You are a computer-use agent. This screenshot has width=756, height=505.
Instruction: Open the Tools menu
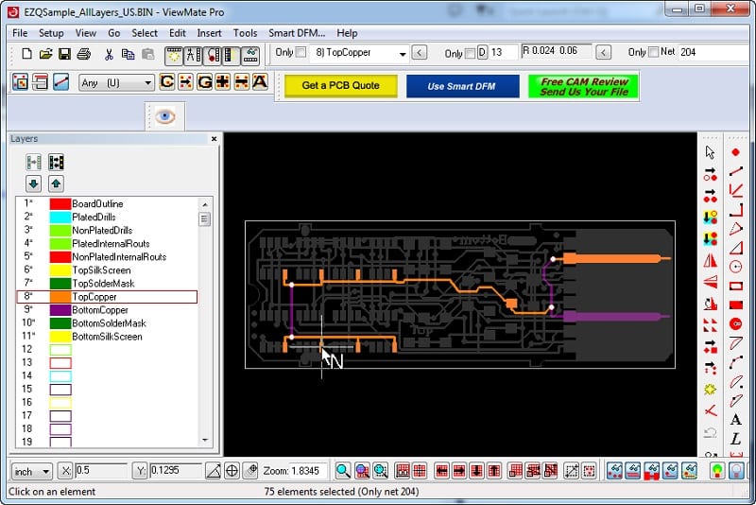(x=245, y=33)
